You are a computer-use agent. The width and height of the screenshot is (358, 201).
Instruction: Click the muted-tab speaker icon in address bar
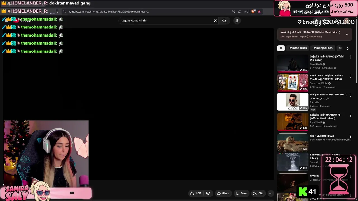(x=234, y=12)
